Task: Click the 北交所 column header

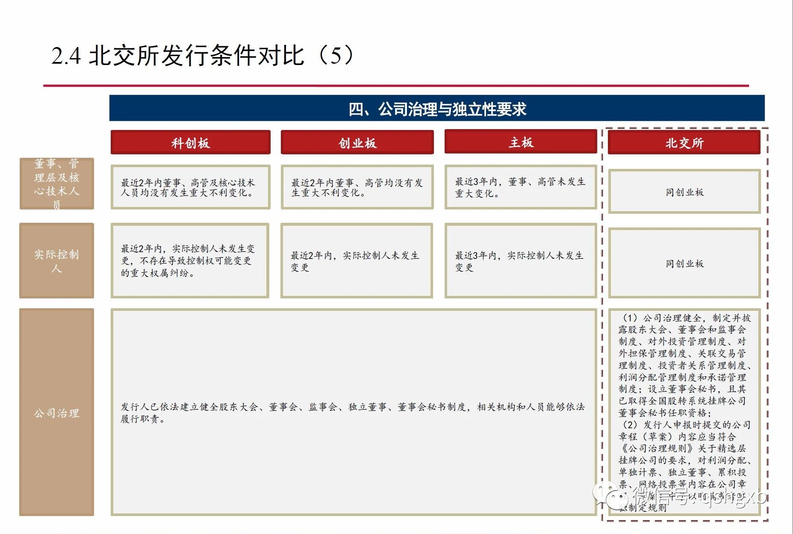Action: click(x=684, y=142)
